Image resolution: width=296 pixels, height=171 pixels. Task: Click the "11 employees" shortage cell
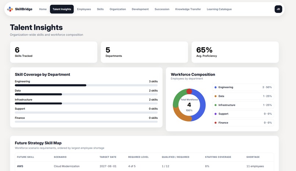click(255, 166)
